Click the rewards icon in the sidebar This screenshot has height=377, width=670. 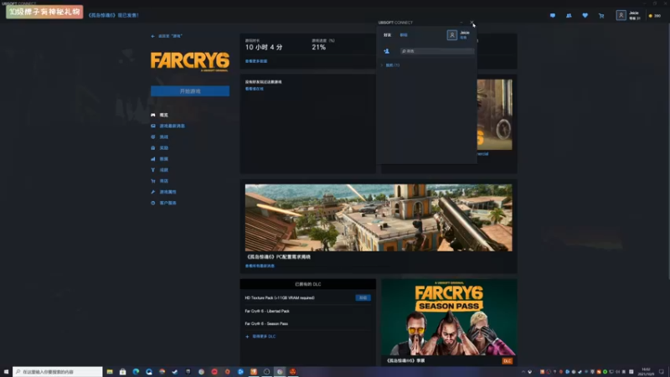(153, 148)
